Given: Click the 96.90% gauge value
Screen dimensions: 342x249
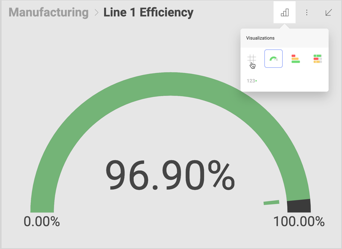Looking at the screenshot, I should pos(170,175).
